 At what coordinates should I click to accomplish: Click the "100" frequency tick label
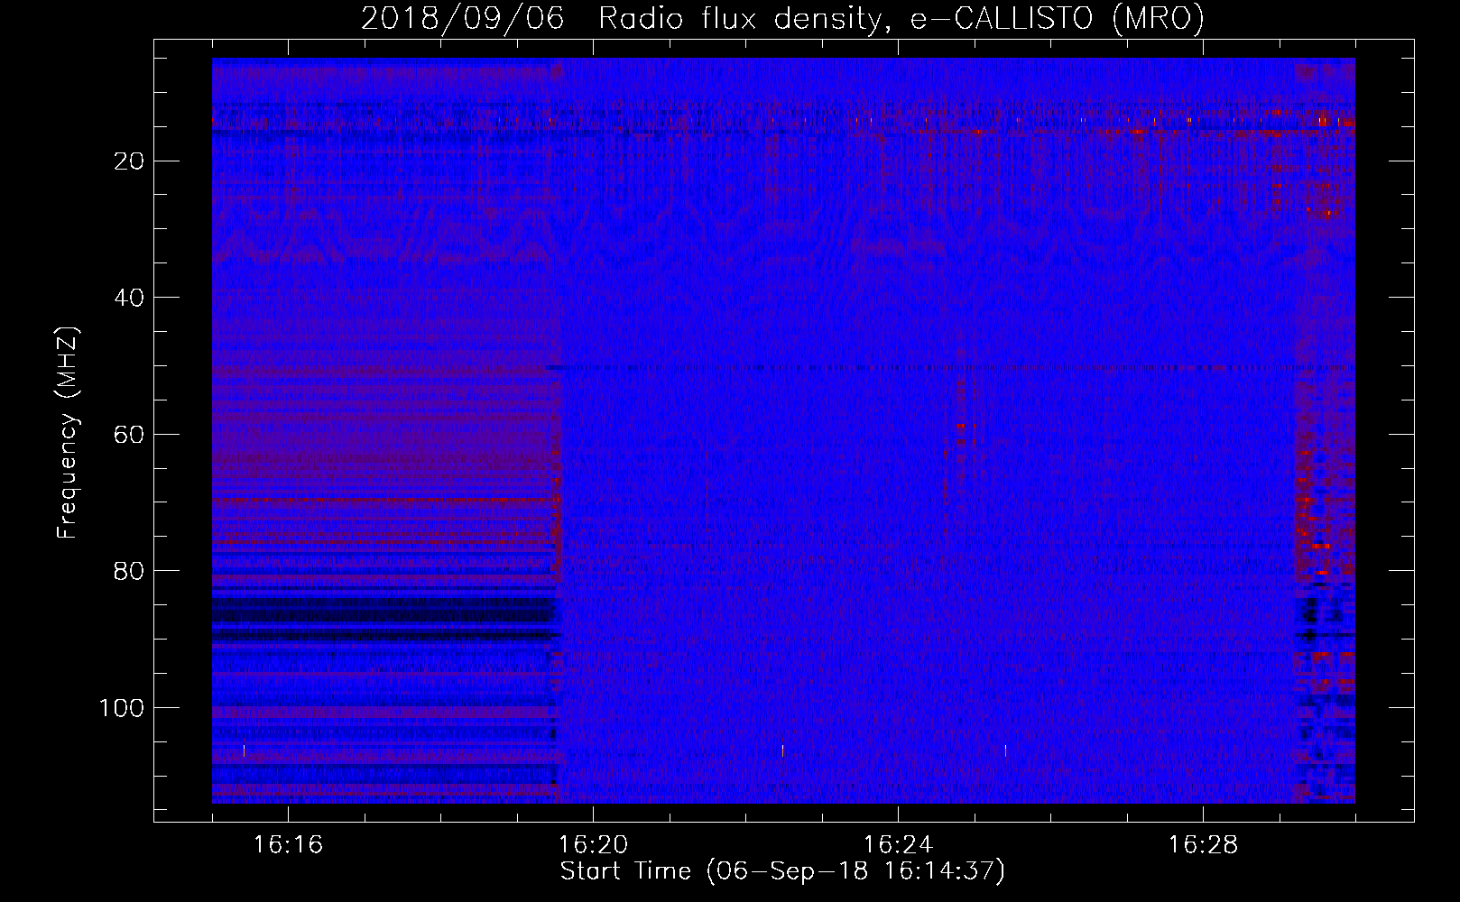[122, 708]
